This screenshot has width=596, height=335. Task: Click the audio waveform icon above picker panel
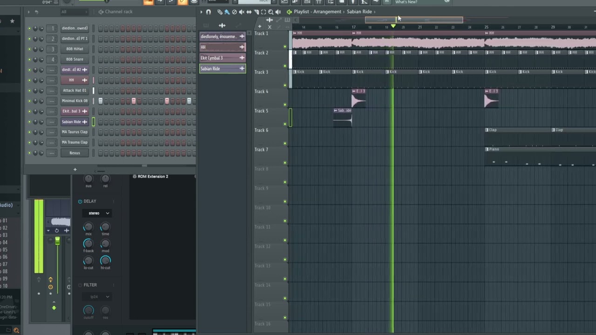pos(222,26)
